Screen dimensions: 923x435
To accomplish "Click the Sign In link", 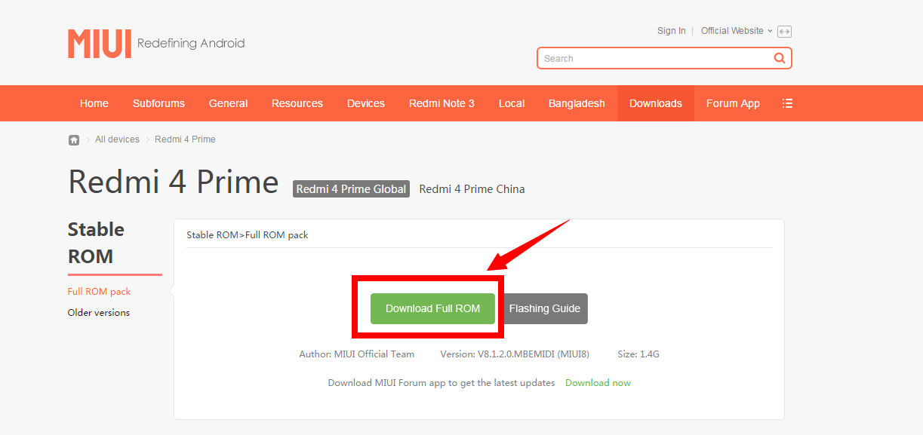I will coord(672,31).
